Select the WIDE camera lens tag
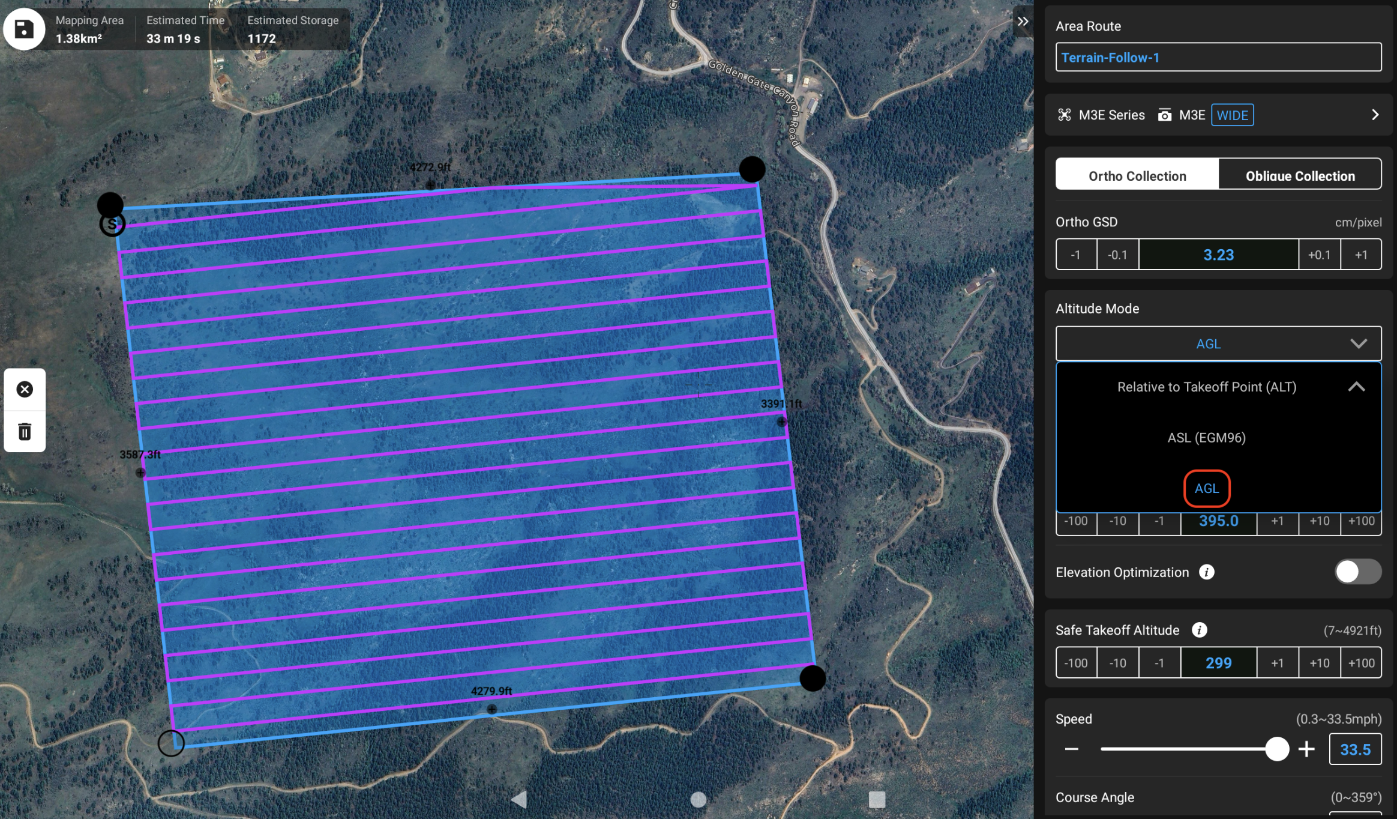The image size is (1397, 819). tap(1232, 115)
